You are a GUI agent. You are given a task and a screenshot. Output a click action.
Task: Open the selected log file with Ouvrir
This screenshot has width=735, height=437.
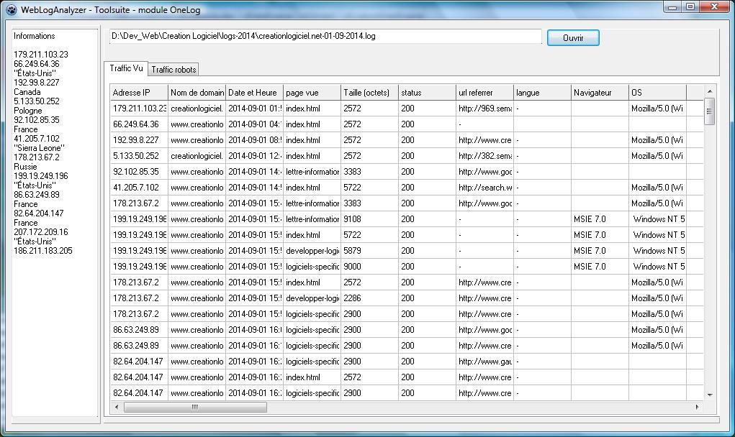pyautogui.click(x=572, y=37)
